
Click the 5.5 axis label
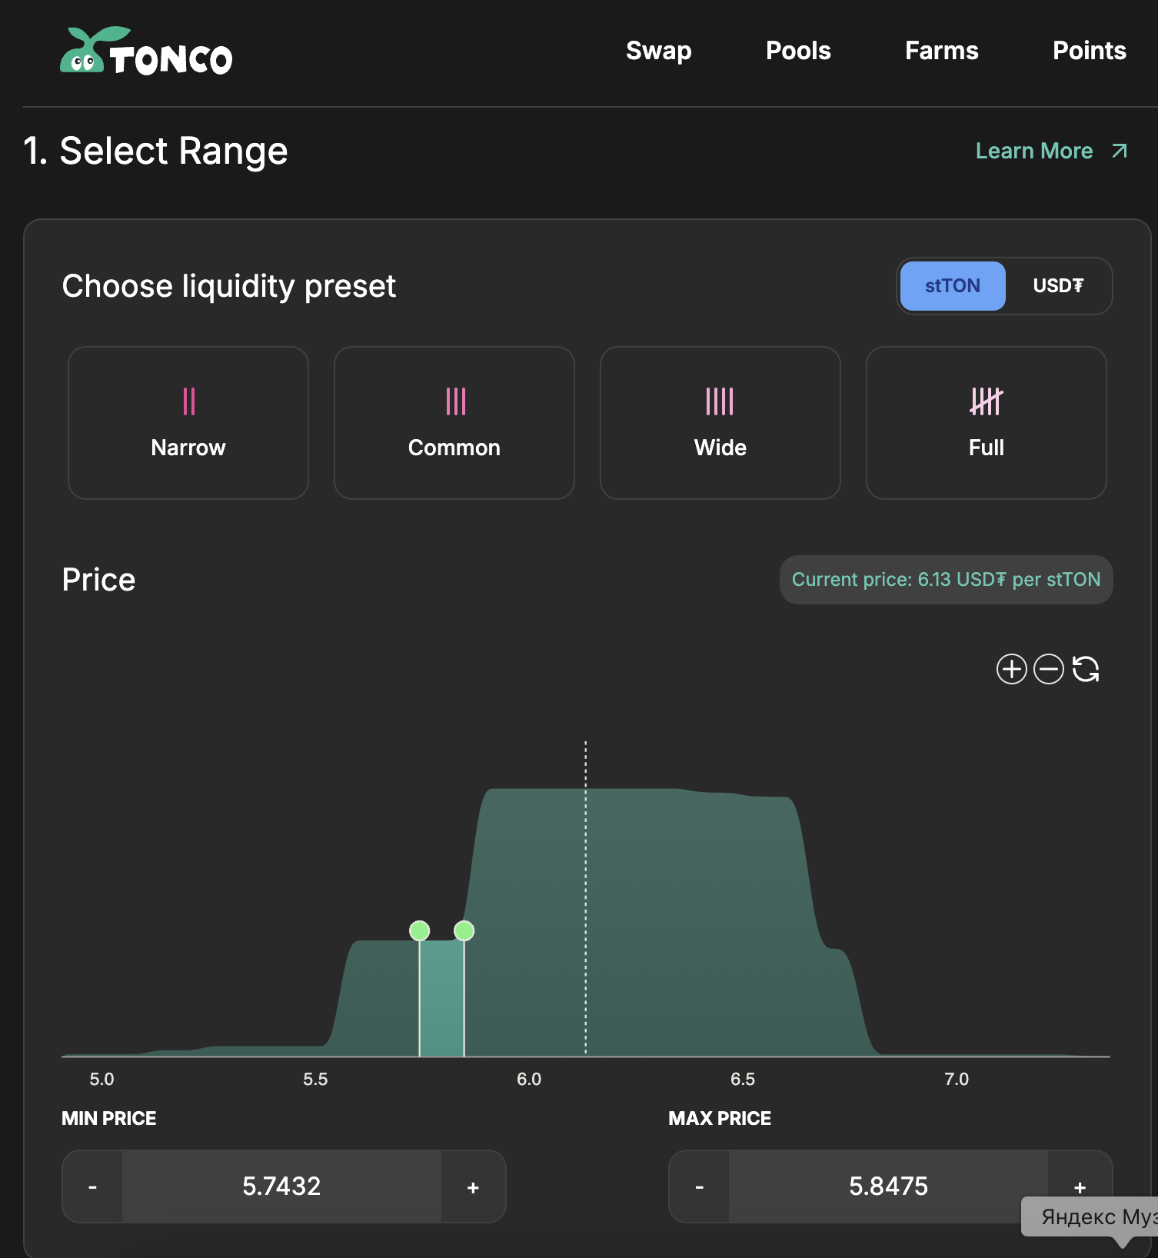pyautogui.click(x=315, y=1079)
